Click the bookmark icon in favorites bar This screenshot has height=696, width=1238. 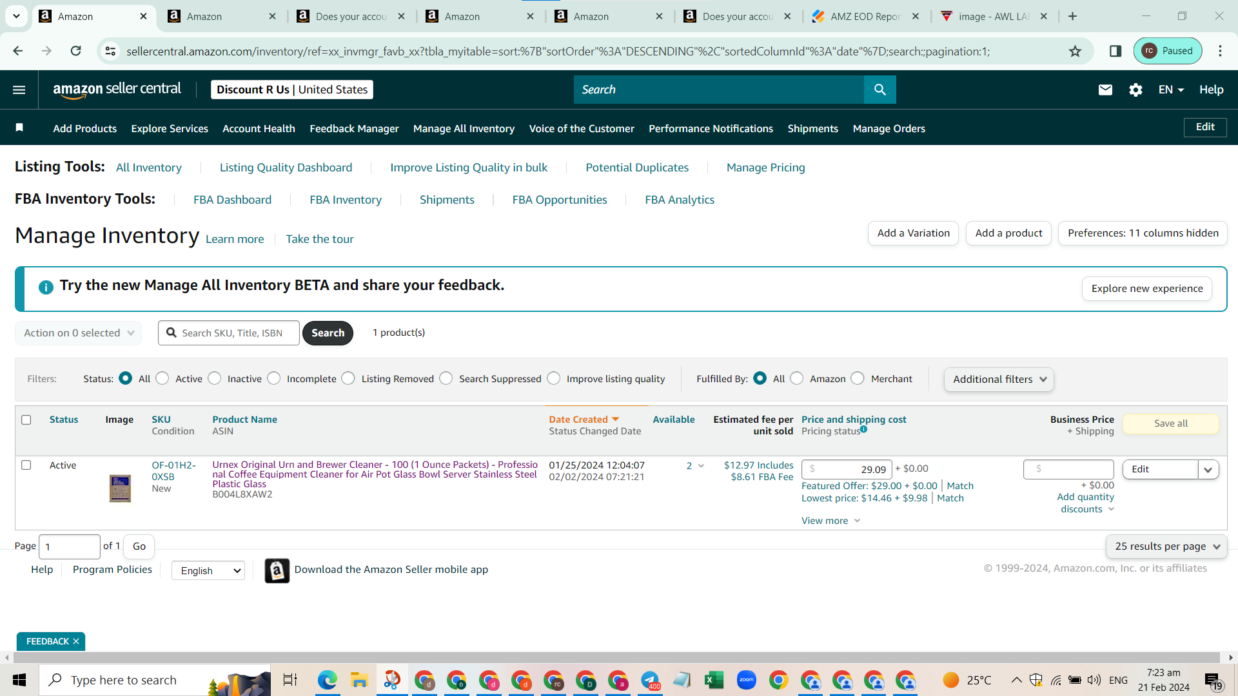click(x=19, y=128)
